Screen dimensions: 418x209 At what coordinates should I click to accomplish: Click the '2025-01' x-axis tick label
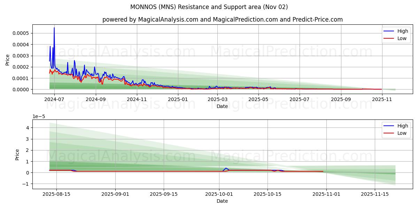(178, 99)
